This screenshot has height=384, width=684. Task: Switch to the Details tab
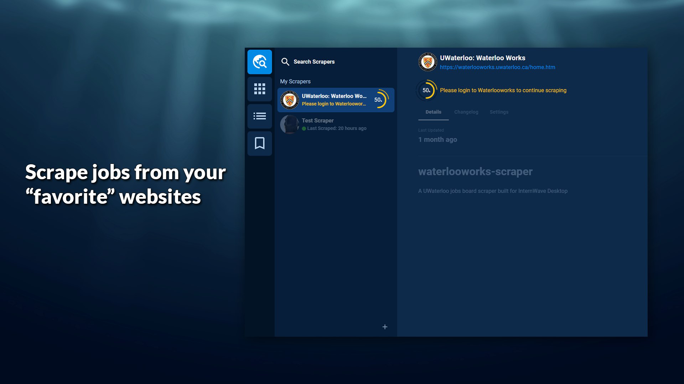[x=433, y=112]
